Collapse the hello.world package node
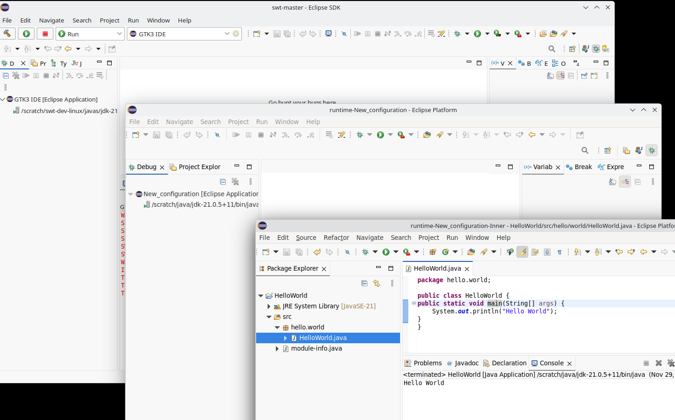 [277, 328]
